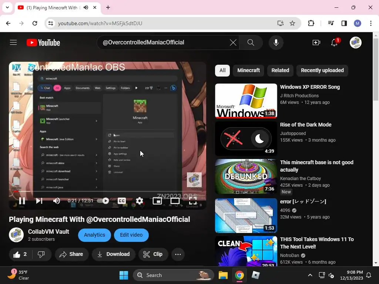Open the Create video menu

(316, 43)
